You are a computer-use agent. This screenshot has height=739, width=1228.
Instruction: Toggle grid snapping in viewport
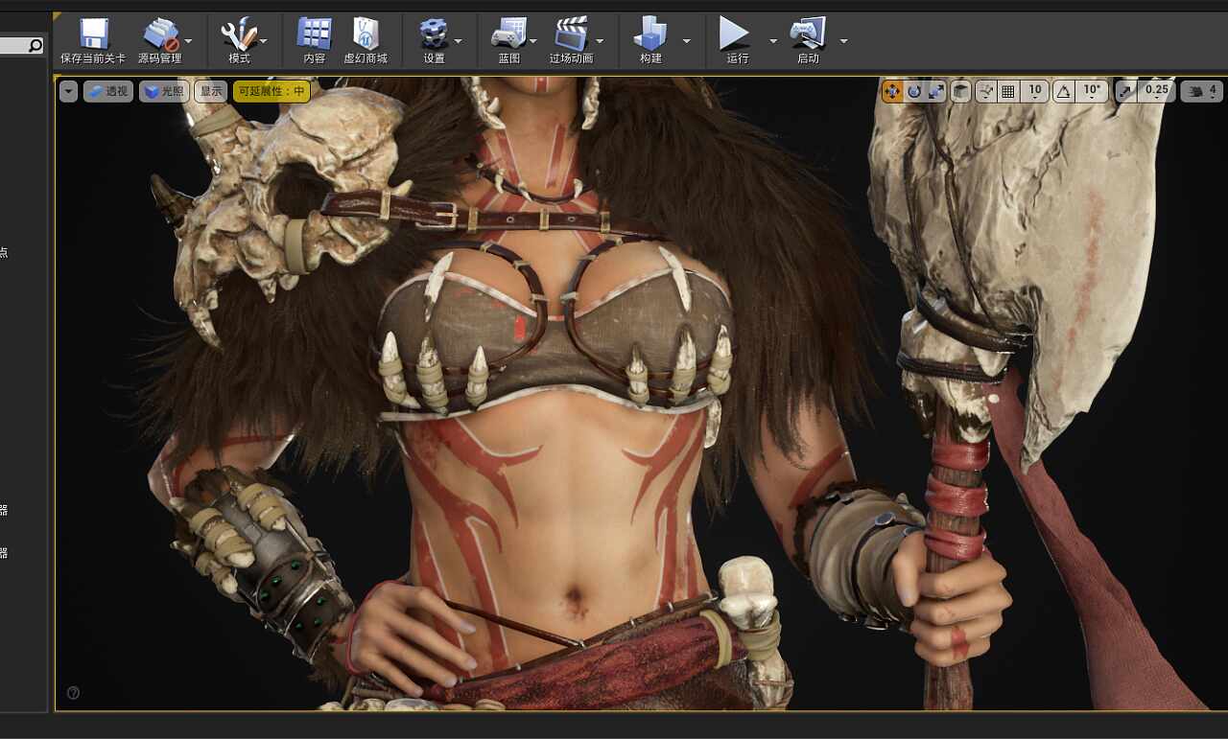coord(1008,91)
